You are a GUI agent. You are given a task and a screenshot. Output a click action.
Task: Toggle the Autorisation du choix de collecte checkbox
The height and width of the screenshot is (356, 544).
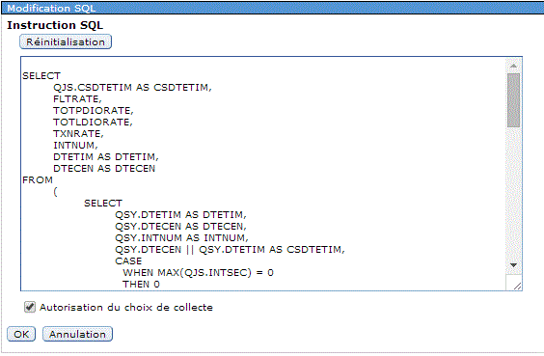click(x=30, y=307)
